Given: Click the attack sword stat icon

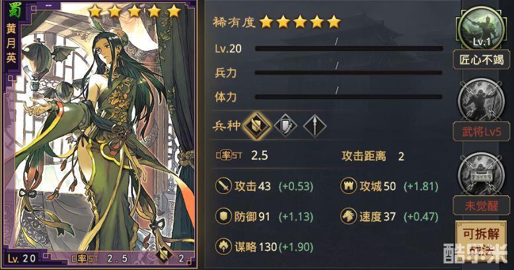Looking at the screenshot, I should 223,186.
